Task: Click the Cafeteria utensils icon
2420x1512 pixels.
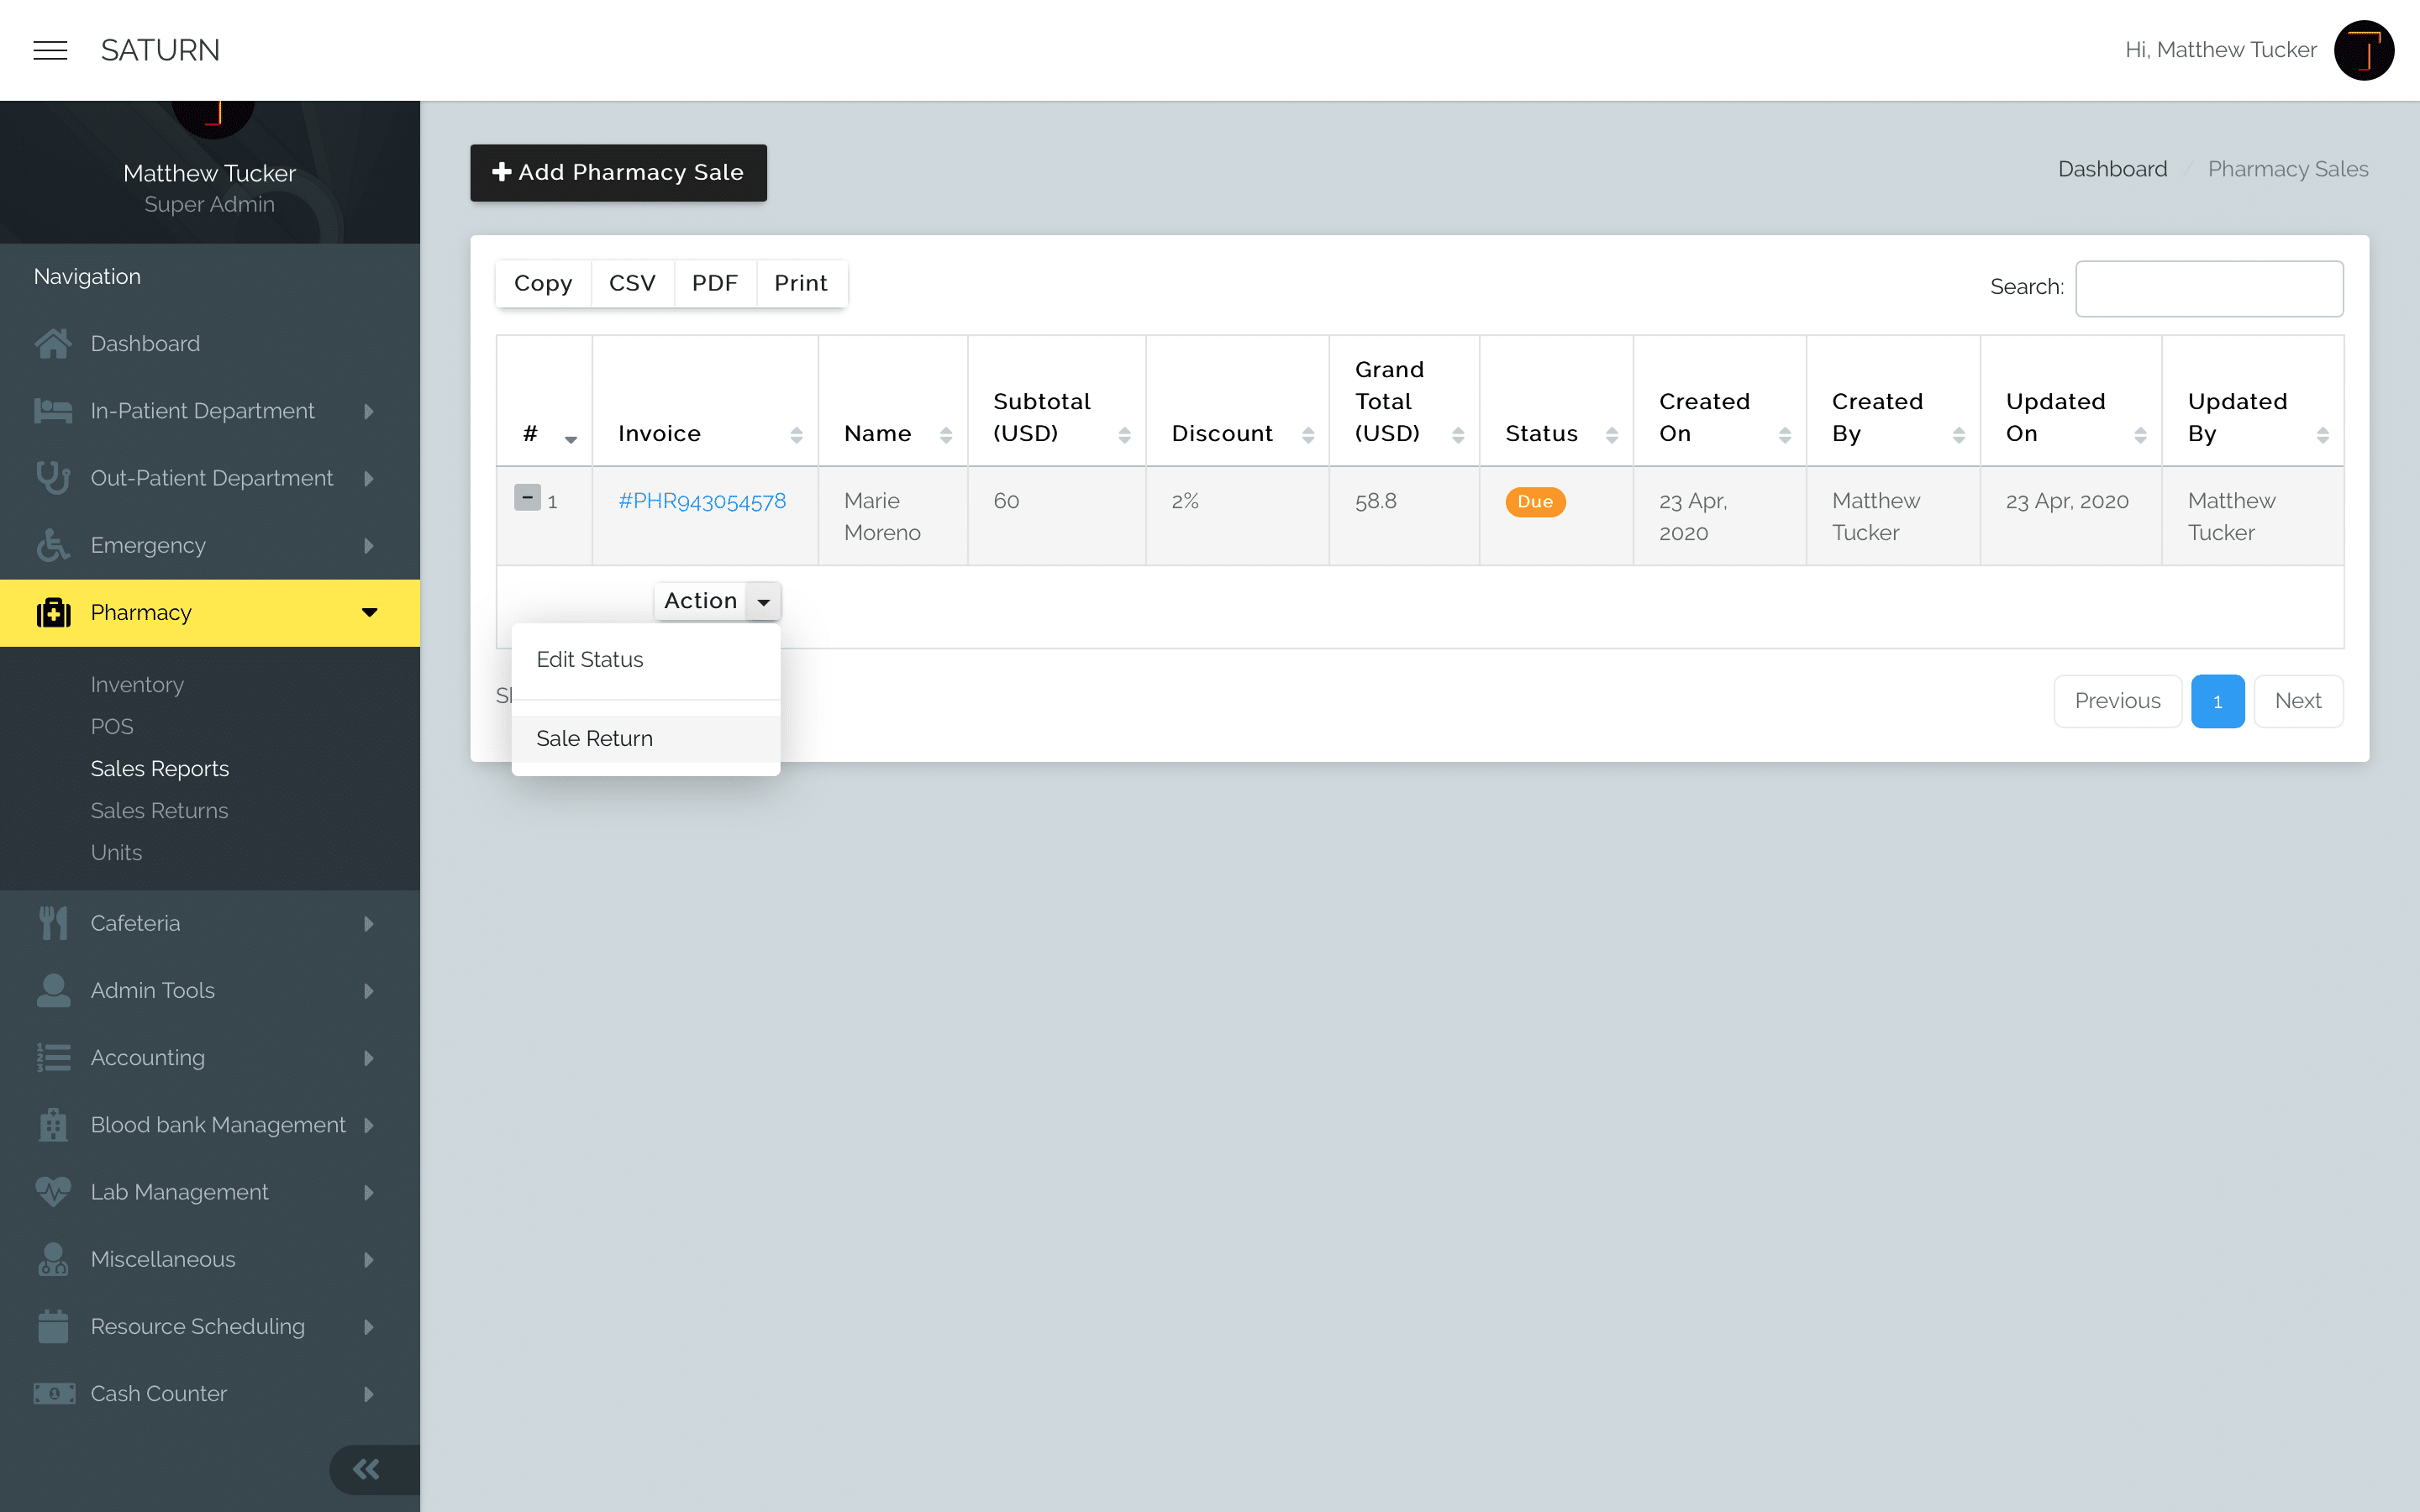Action: click(x=53, y=923)
